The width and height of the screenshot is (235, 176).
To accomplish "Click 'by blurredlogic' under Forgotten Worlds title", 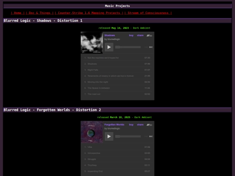I will point(112,128).
